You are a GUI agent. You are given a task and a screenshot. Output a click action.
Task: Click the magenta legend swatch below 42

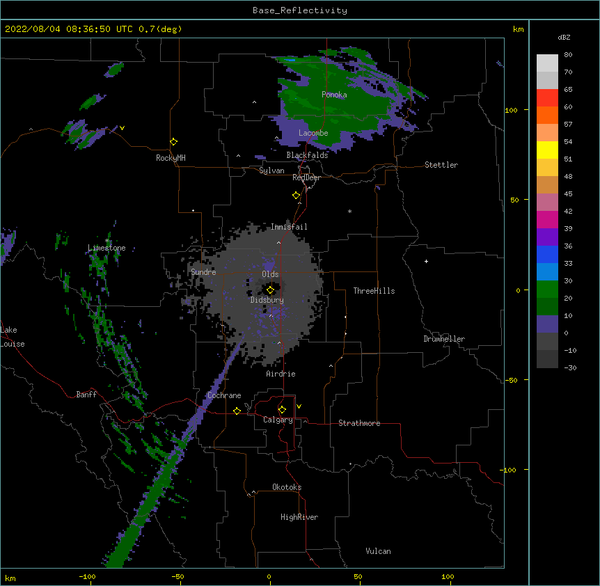click(547, 219)
